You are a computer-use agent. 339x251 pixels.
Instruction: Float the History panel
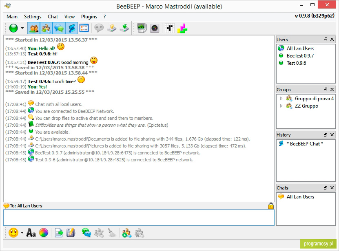(326, 134)
